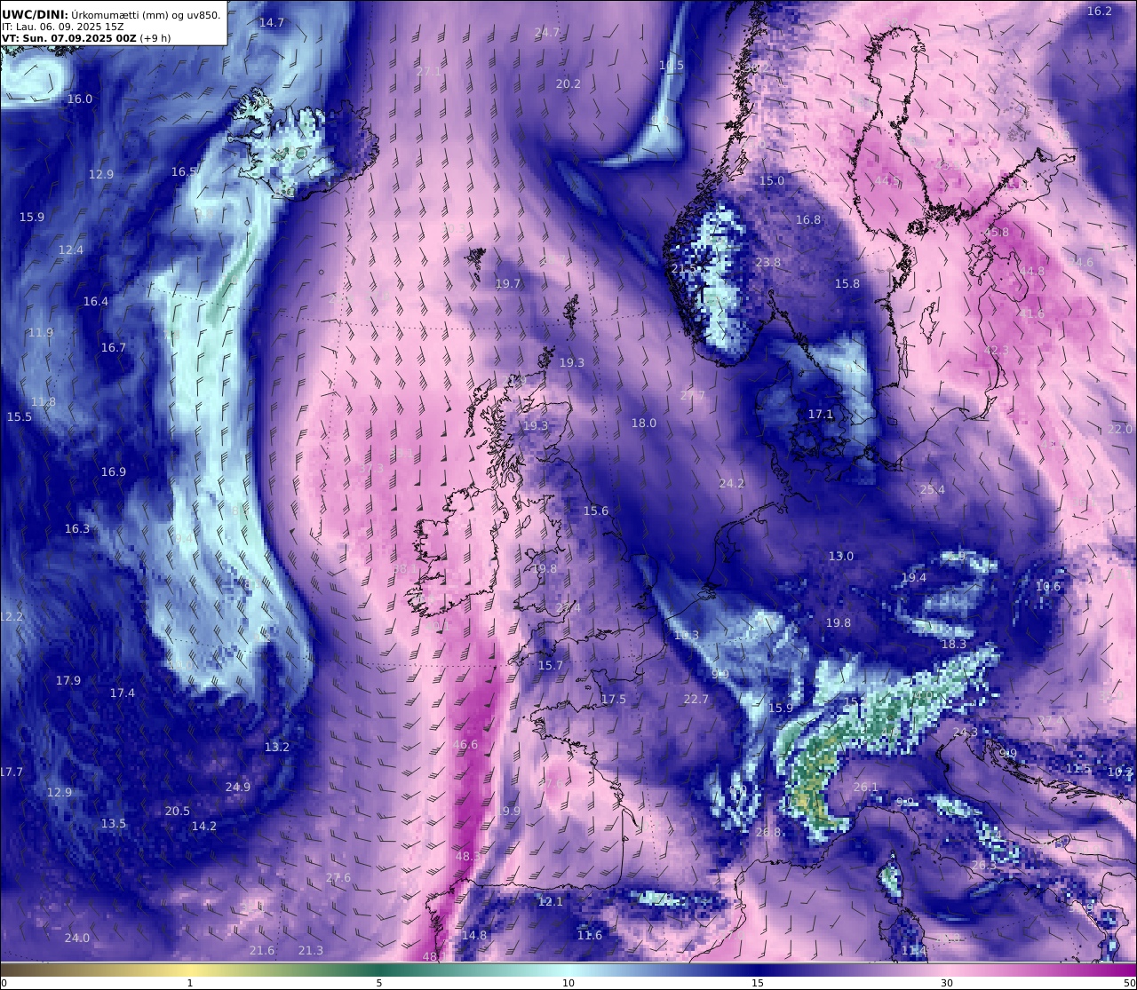The width and height of the screenshot is (1137, 990).
Task: Click the map value 24.2
Action: point(732,483)
